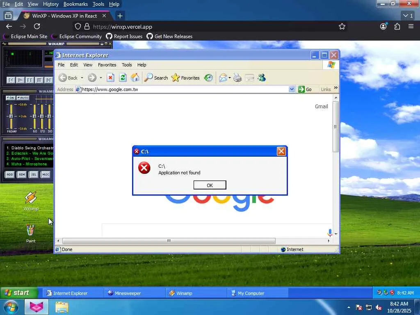This screenshot has height=315, width=420.
Task: Open the Firefox list all tabs dropdown
Action: pos(408,16)
